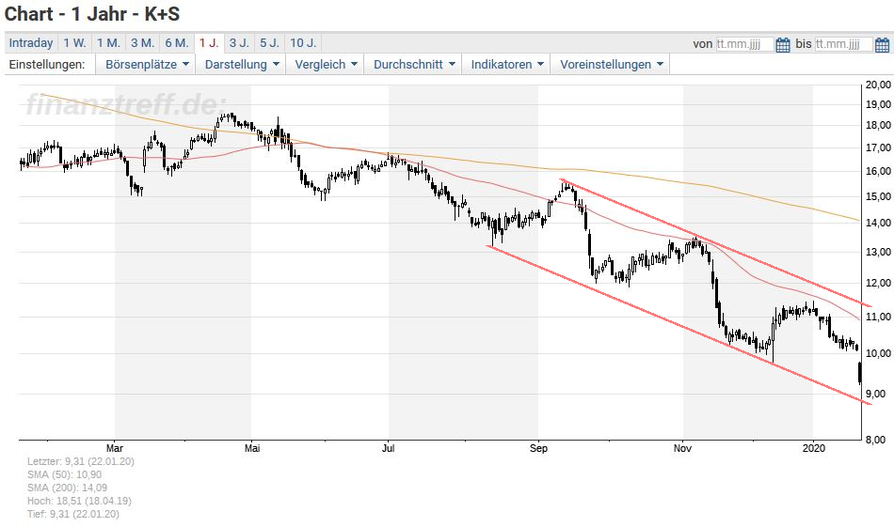This screenshot has width=894, height=527.
Task: Click the '14,00' price axis label
Action: [878, 223]
